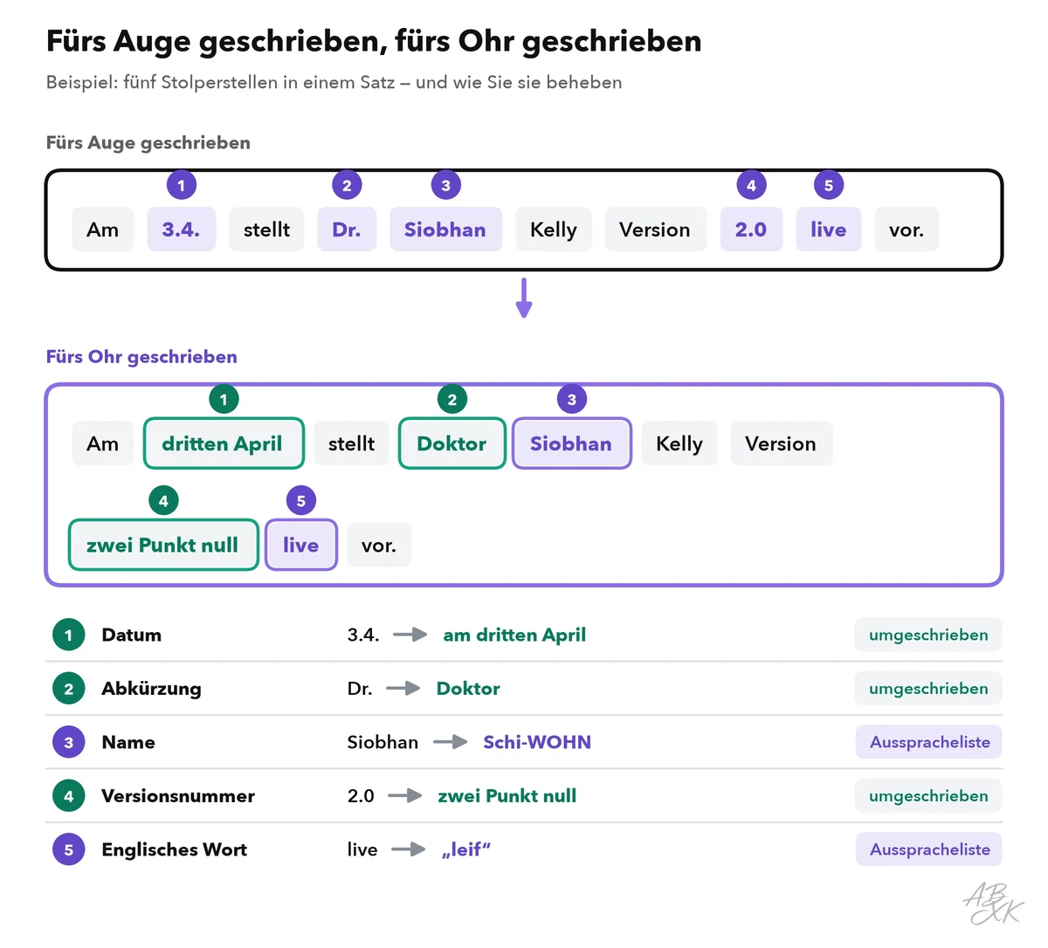
Task: Click the "umgeschrieben" tag in the Datum row
Action: [928, 635]
